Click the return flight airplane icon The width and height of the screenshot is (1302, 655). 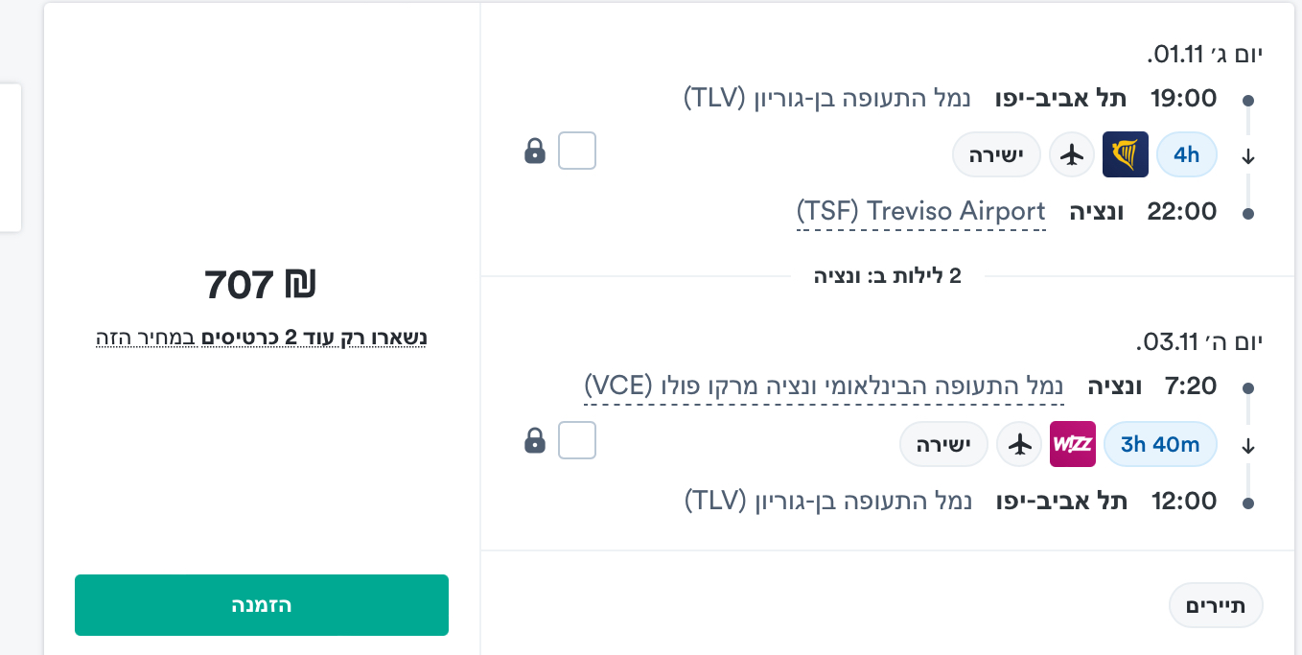(1019, 444)
